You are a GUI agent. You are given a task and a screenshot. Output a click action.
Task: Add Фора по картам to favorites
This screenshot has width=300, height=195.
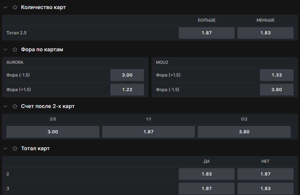click(x=15, y=49)
